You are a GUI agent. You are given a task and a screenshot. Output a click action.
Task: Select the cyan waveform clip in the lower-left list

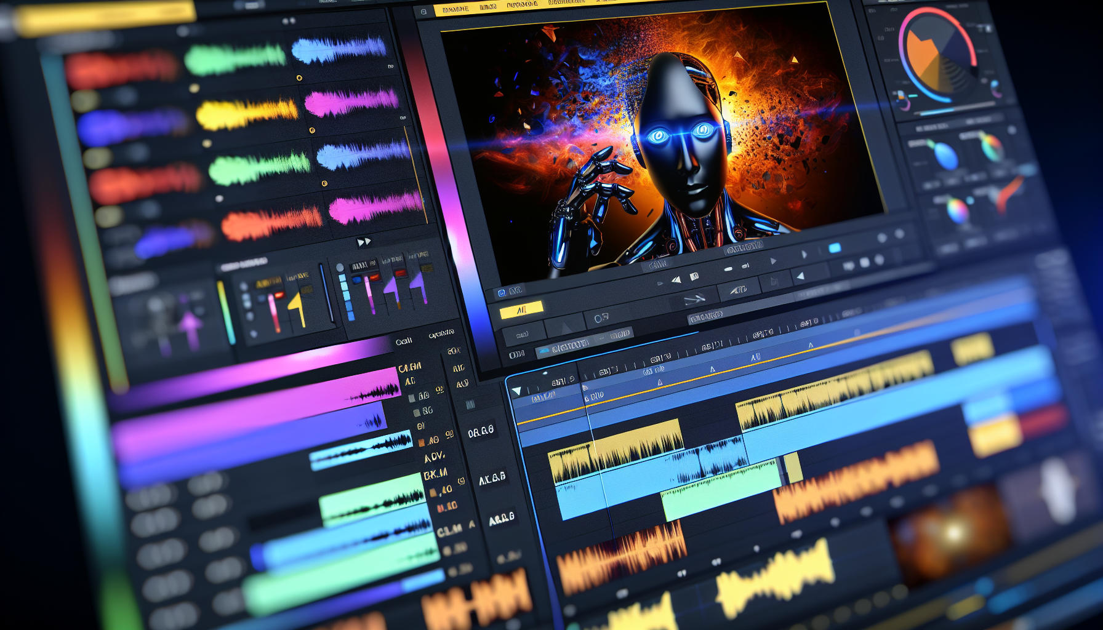click(x=363, y=450)
